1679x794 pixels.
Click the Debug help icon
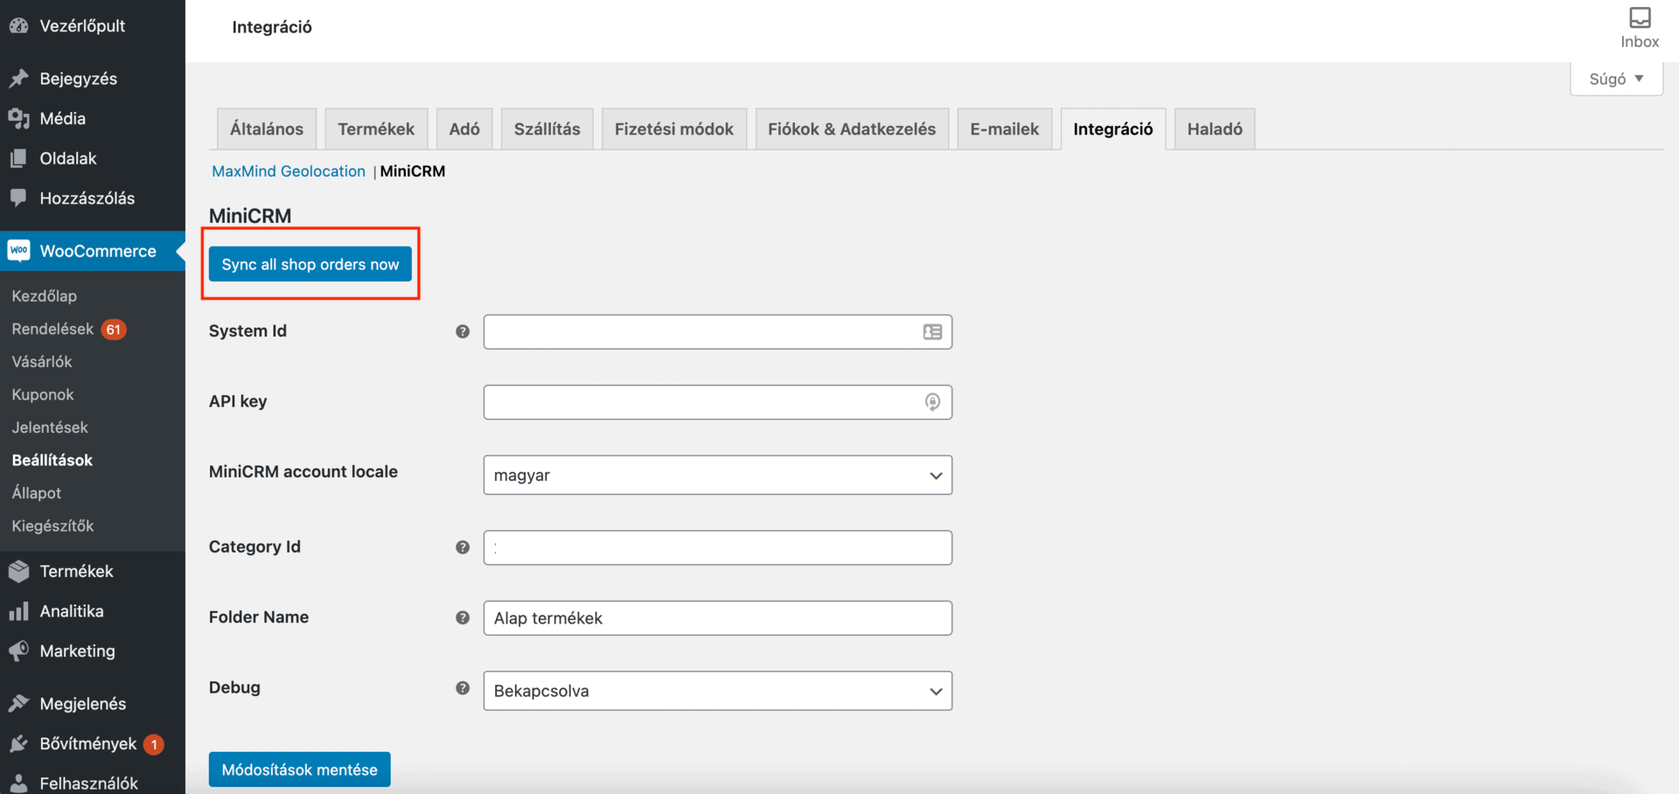pyautogui.click(x=463, y=688)
